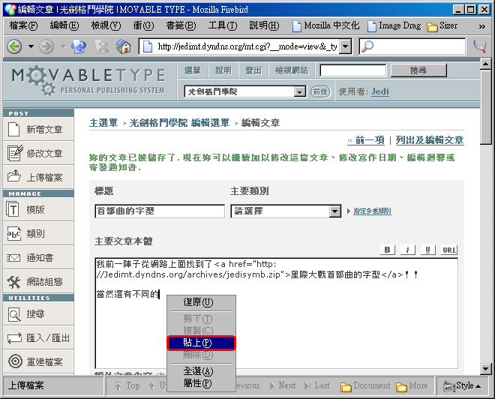The image size is (495, 399).
Task: Choose 屬性(P) from the context menu
Action: pos(202,383)
